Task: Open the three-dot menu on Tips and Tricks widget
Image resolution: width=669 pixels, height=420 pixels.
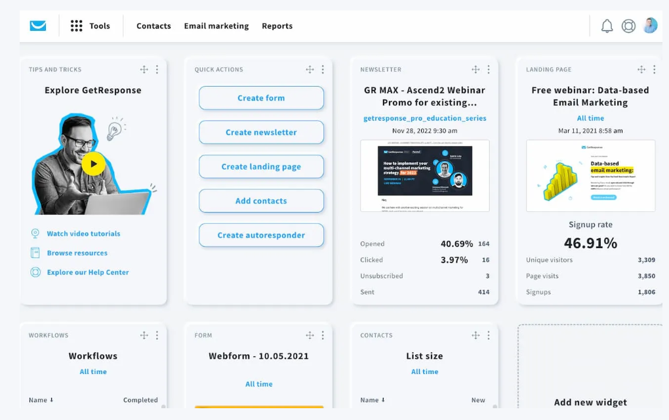Action: pos(157,70)
